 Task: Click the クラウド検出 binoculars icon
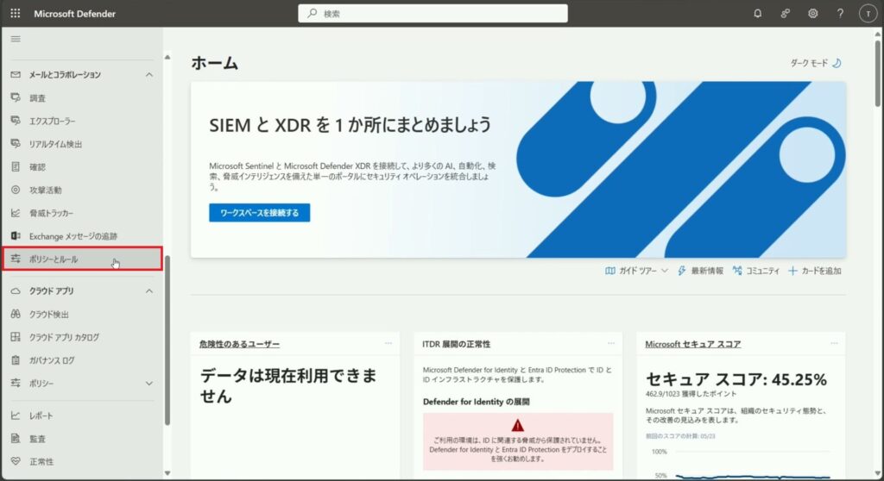click(16, 314)
